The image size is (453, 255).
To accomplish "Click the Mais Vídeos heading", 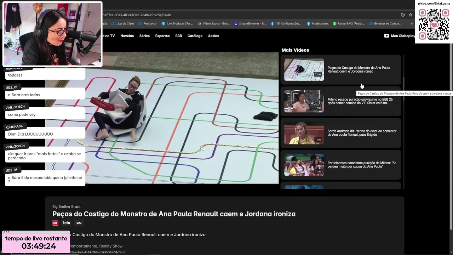I will [295, 50].
